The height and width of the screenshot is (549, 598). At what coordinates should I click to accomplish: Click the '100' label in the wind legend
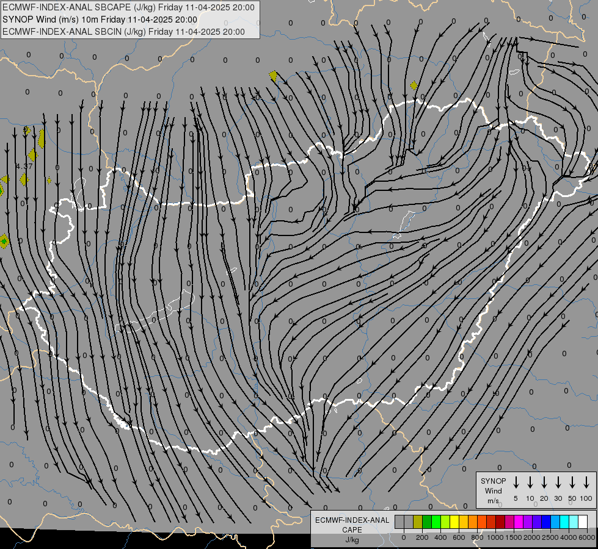pyautogui.click(x=586, y=498)
